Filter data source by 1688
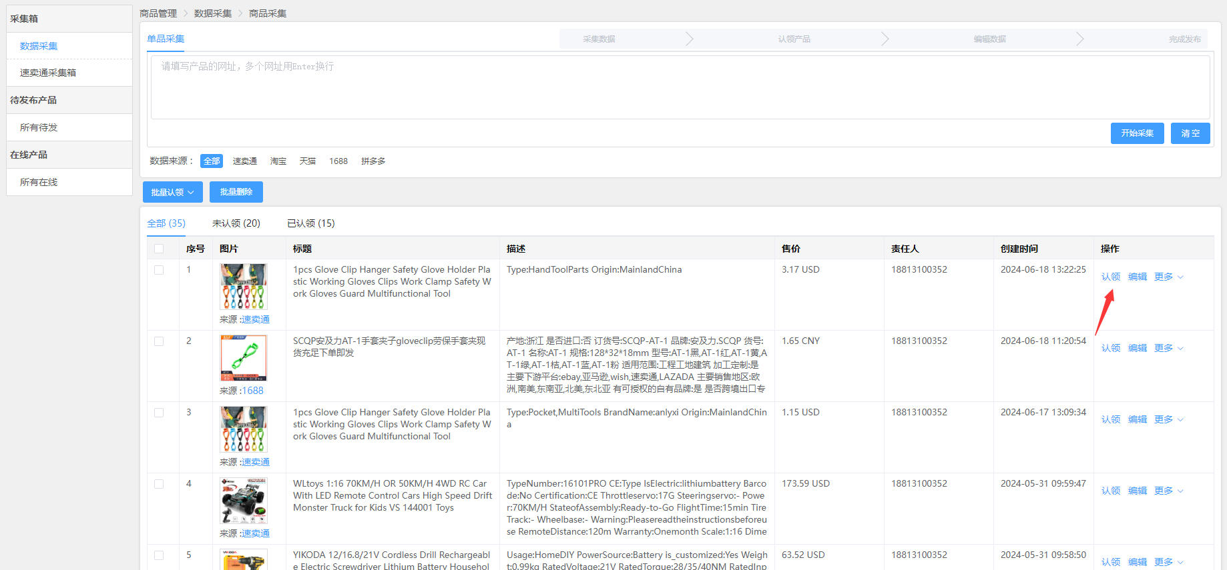This screenshot has width=1227, height=570. point(338,161)
